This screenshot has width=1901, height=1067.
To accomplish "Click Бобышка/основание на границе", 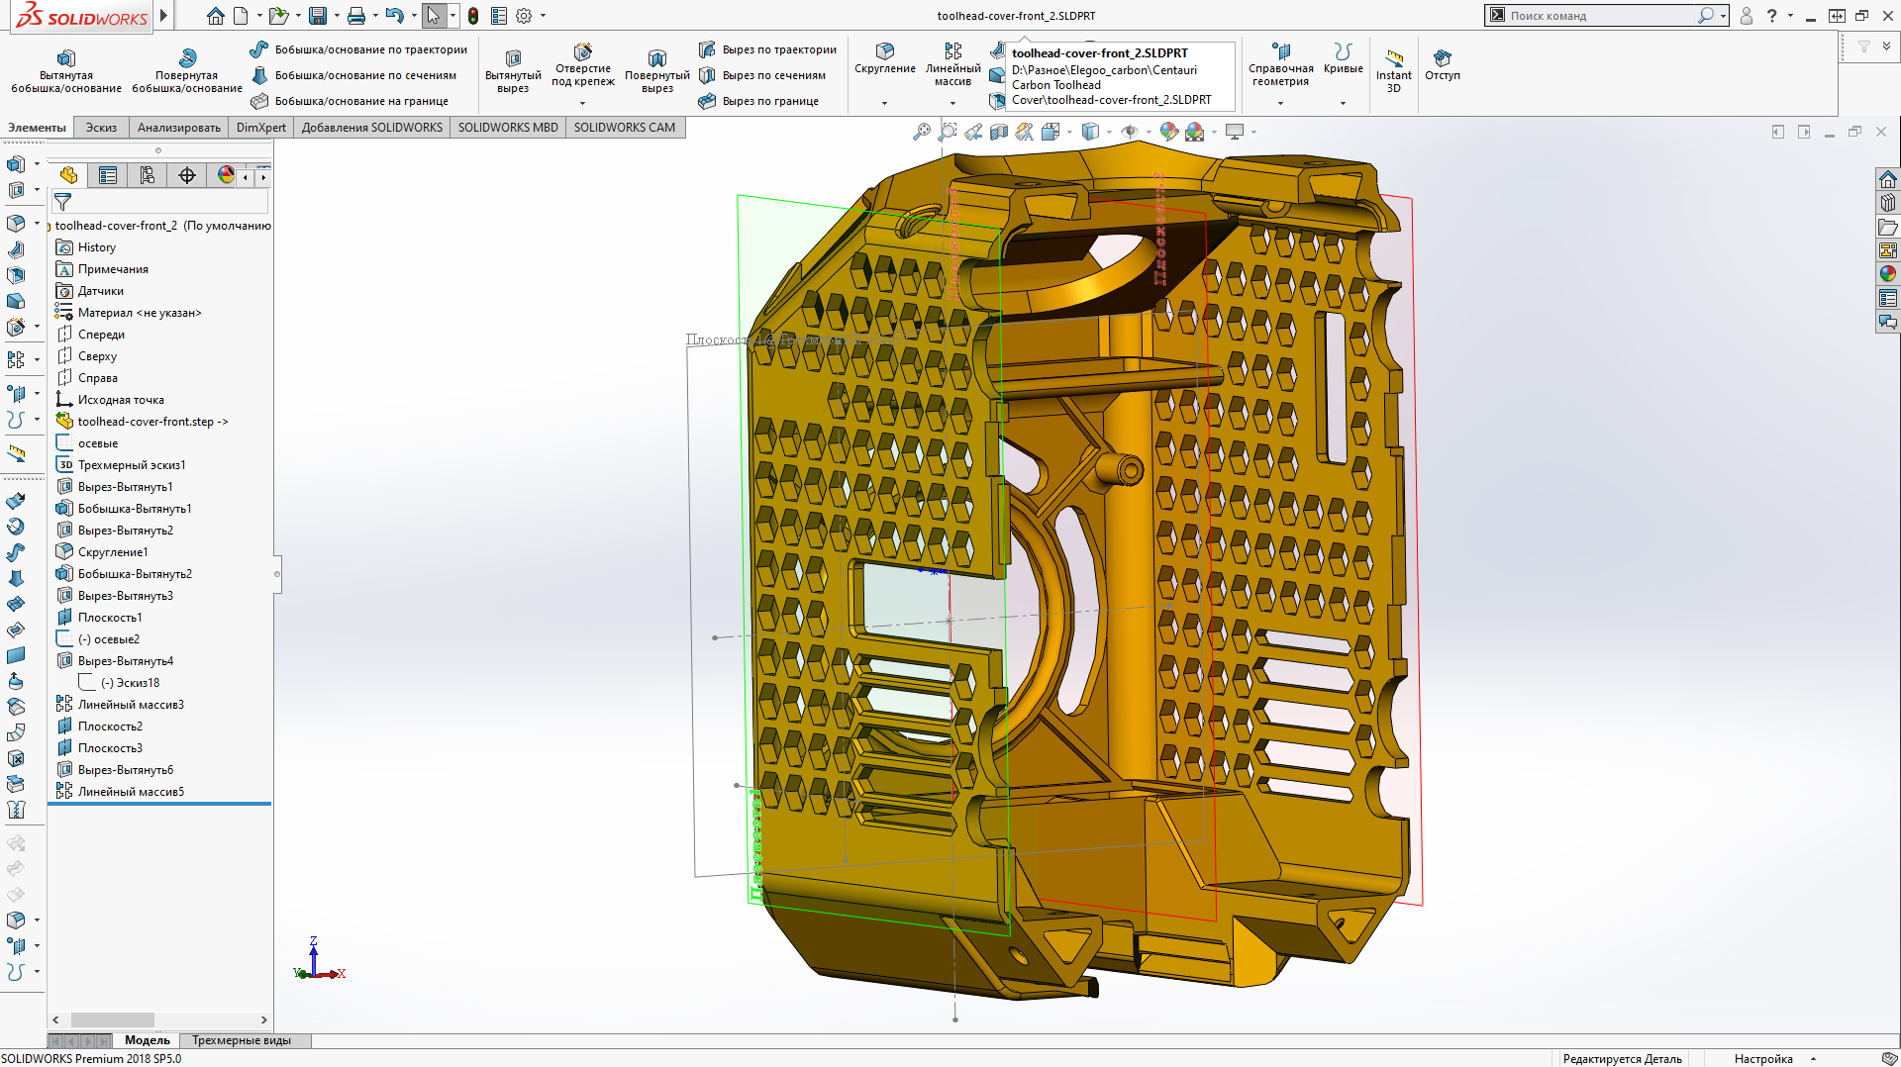I will [350, 101].
